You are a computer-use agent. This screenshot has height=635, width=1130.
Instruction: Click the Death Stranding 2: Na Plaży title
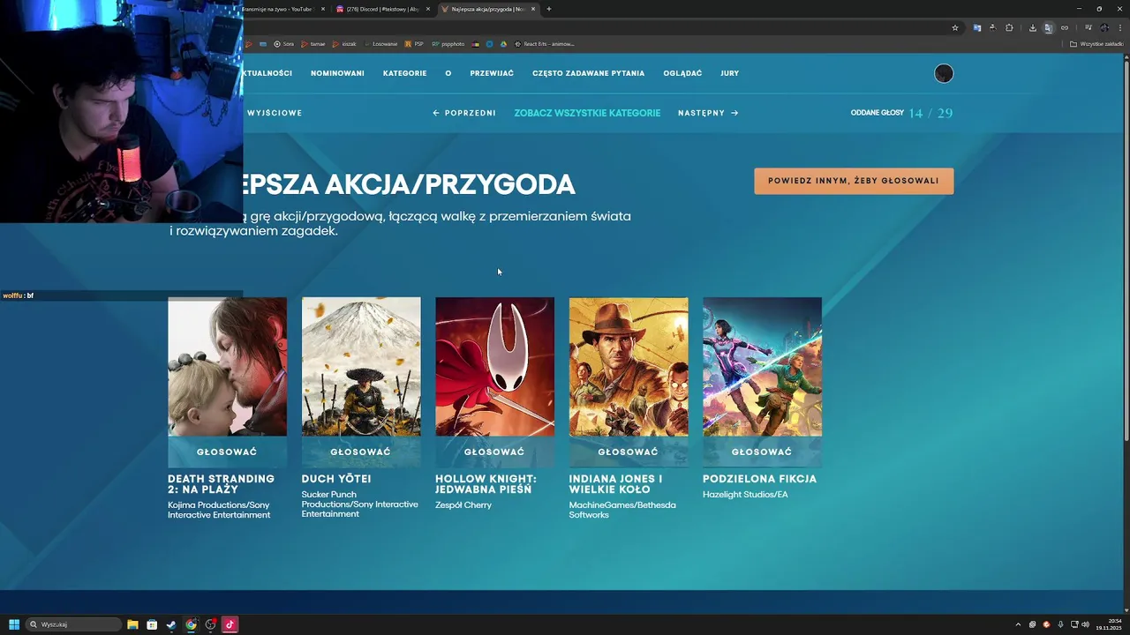(221, 484)
